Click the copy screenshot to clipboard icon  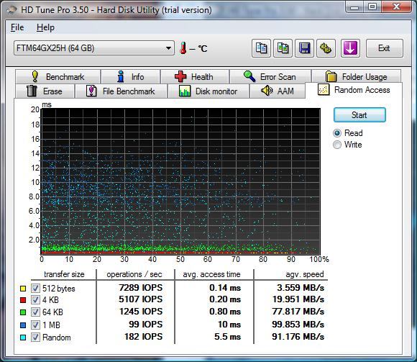pos(283,48)
